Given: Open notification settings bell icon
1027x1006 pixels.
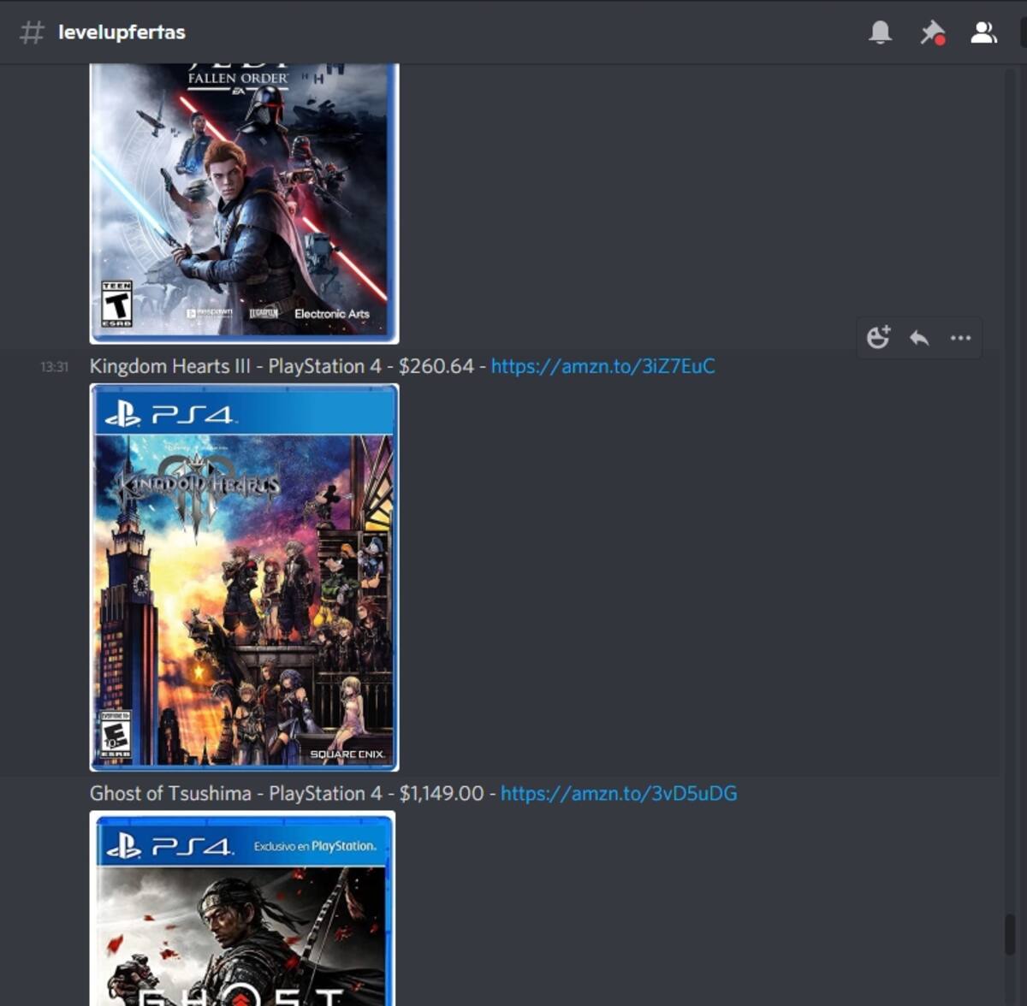Looking at the screenshot, I should point(880,33).
